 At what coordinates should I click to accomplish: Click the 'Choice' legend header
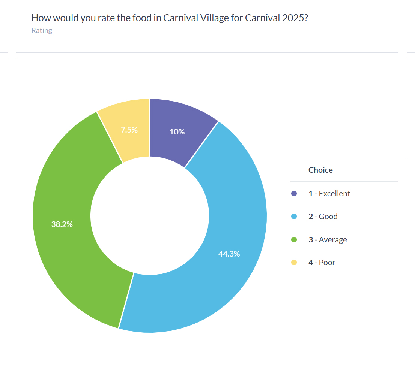[320, 170]
